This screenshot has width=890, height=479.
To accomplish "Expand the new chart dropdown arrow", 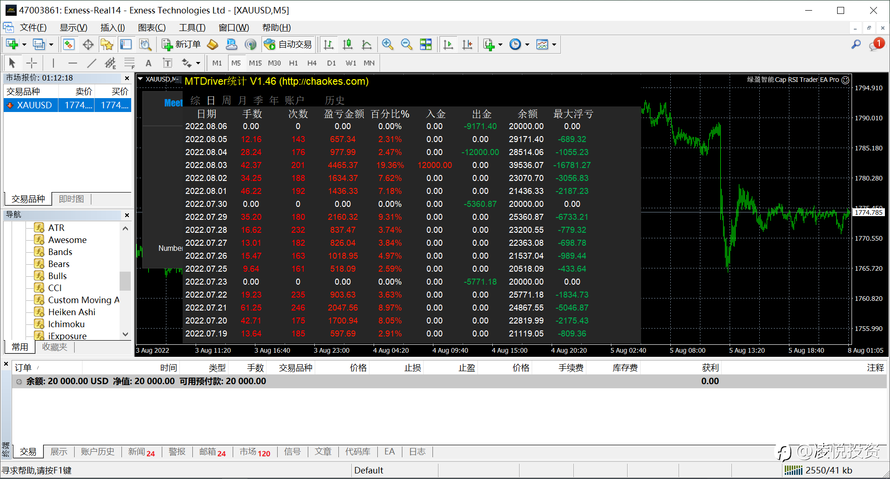I will pos(24,45).
